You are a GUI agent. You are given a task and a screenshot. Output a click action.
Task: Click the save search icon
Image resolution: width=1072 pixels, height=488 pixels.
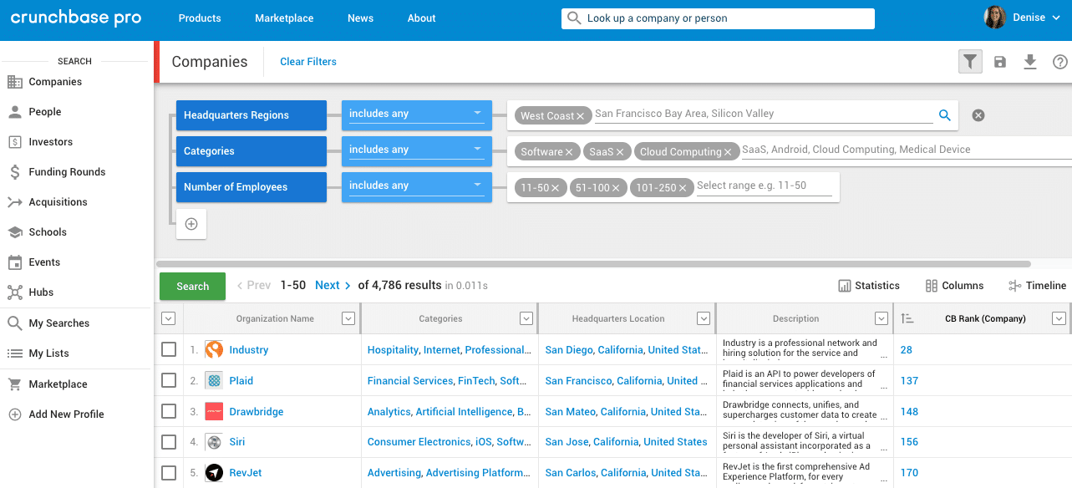[x=999, y=61]
